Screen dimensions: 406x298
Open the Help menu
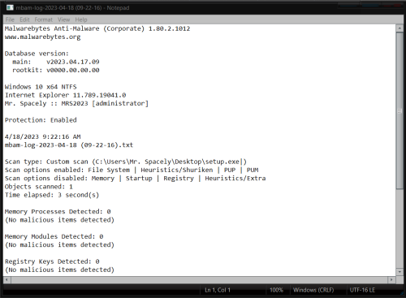point(81,19)
